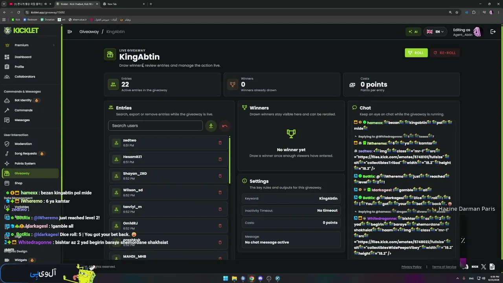Switch to the New Tab browser tab
The height and width of the screenshot is (283, 503).
[124, 4]
